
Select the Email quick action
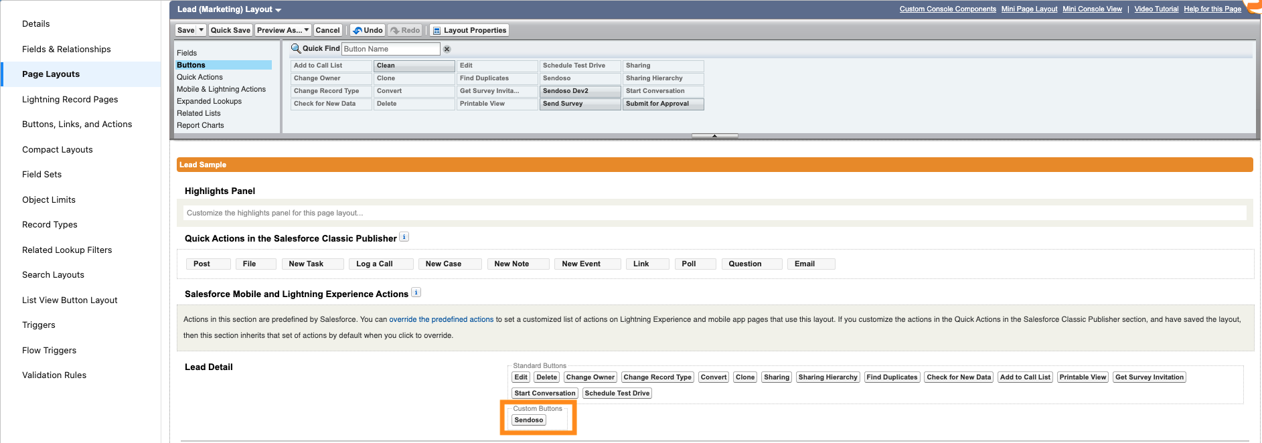(x=811, y=264)
